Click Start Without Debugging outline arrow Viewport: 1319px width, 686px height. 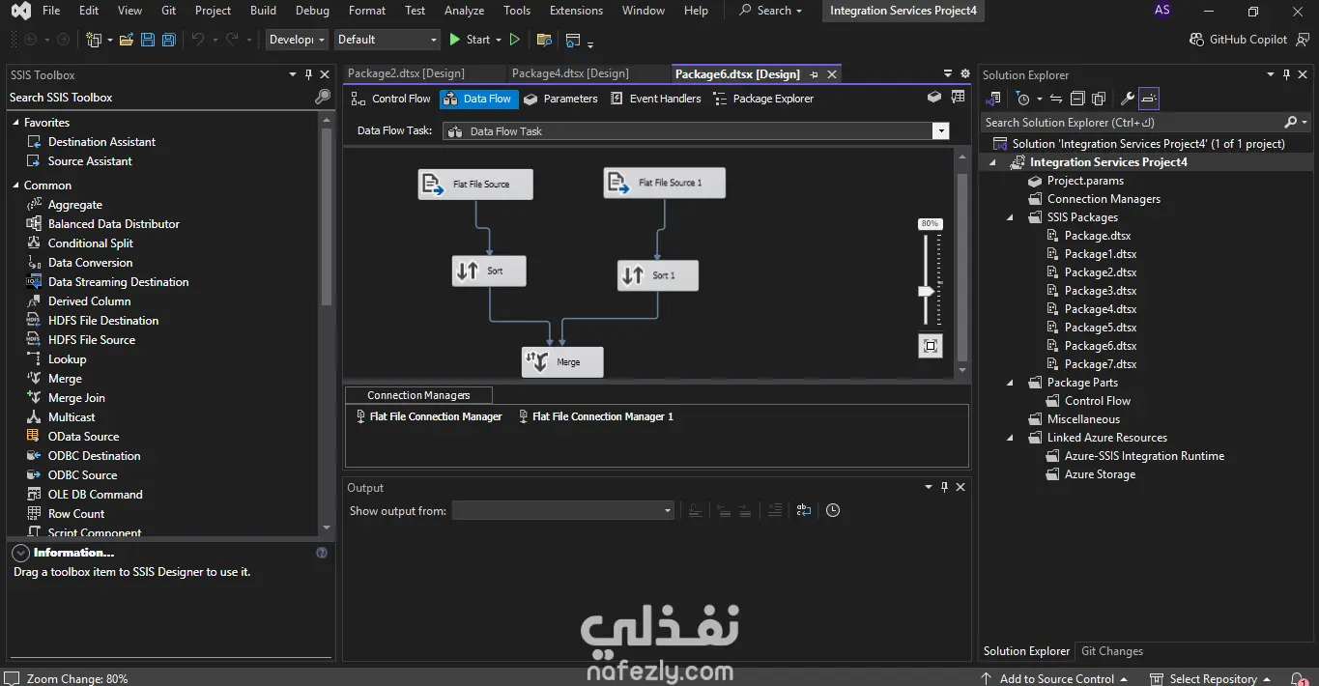(x=514, y=40)
